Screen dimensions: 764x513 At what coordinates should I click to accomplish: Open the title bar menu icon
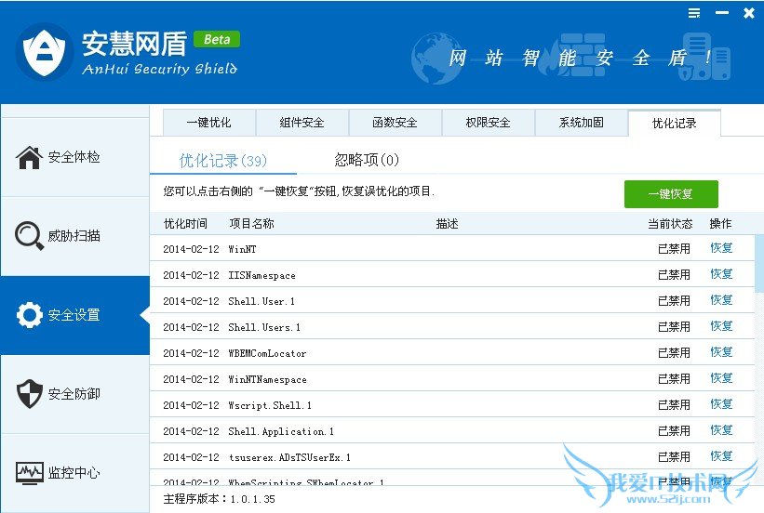[x=694, y=13]
